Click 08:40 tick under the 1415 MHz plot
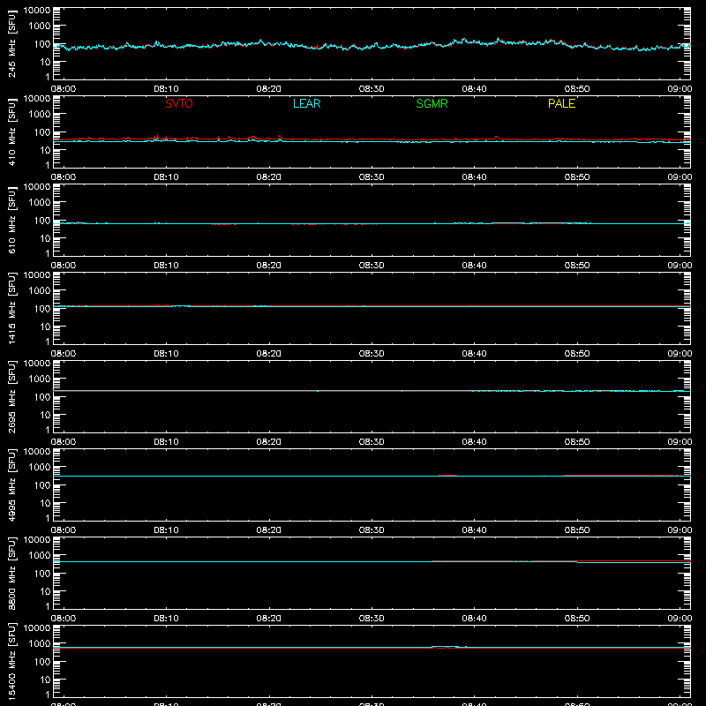Screen dimensions: 706x706 tap(474, 354)
